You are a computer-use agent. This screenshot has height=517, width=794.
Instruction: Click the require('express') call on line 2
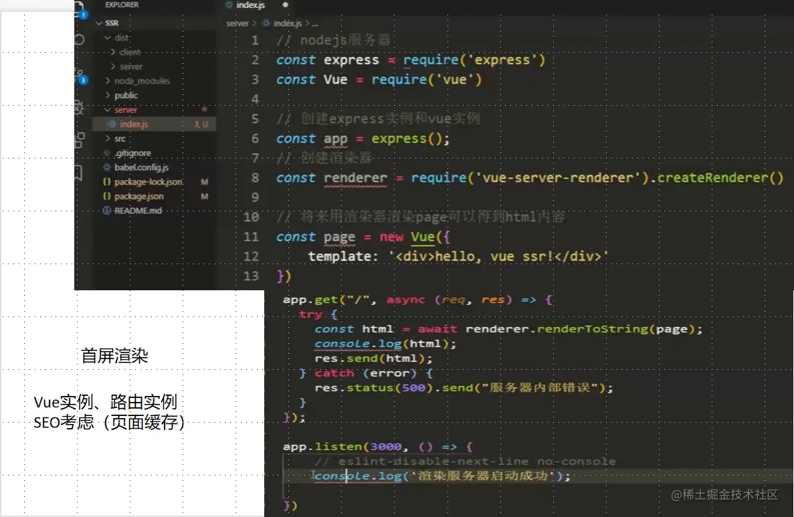474,60
